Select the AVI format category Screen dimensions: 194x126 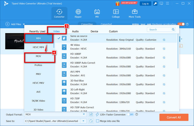[39, 92]
